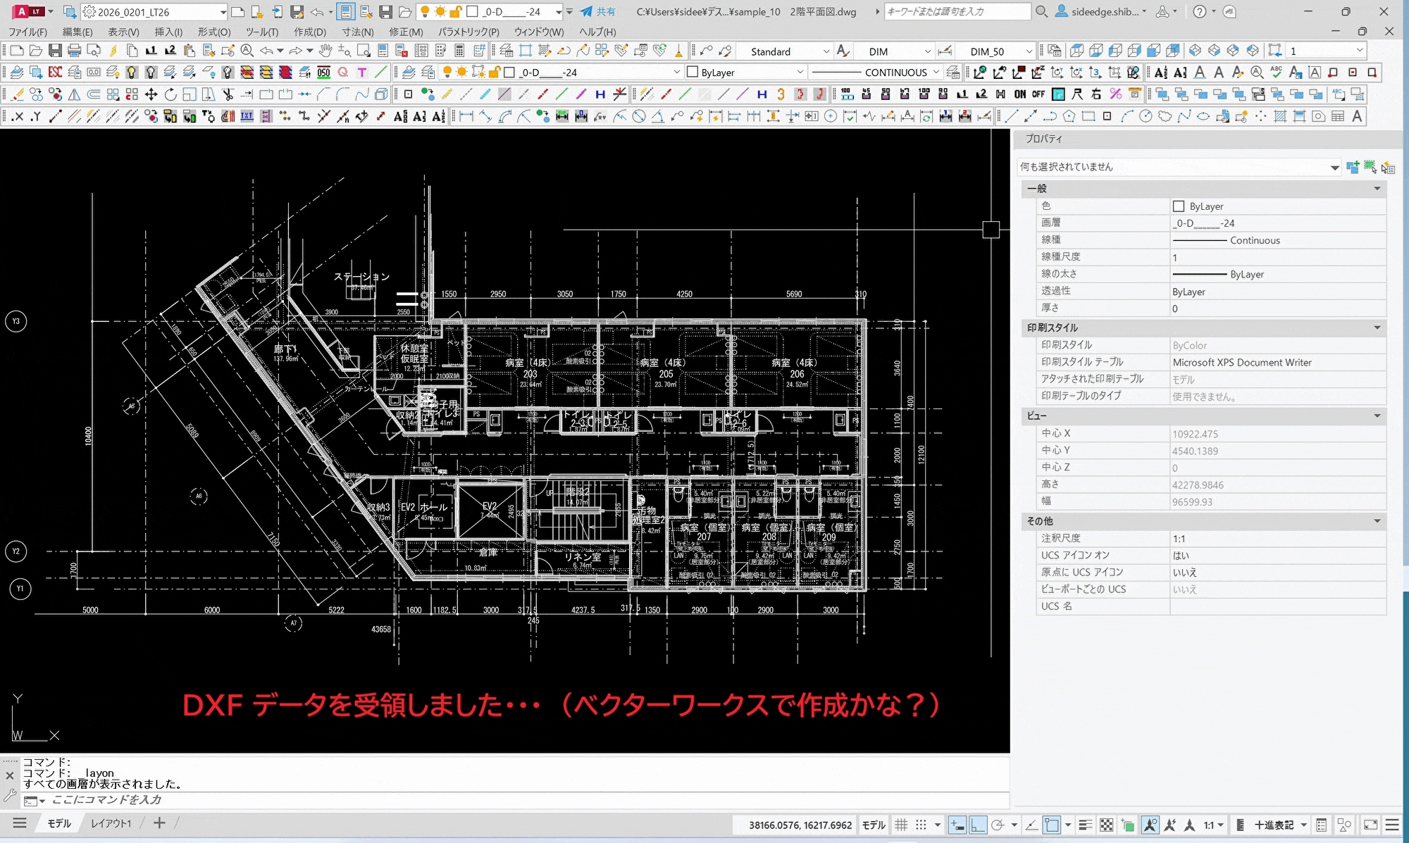Image resolution: width=1409 pixels, height=843 pixels.
Task: Click the red Q quick select icon
Action: [x=343, y=72]
